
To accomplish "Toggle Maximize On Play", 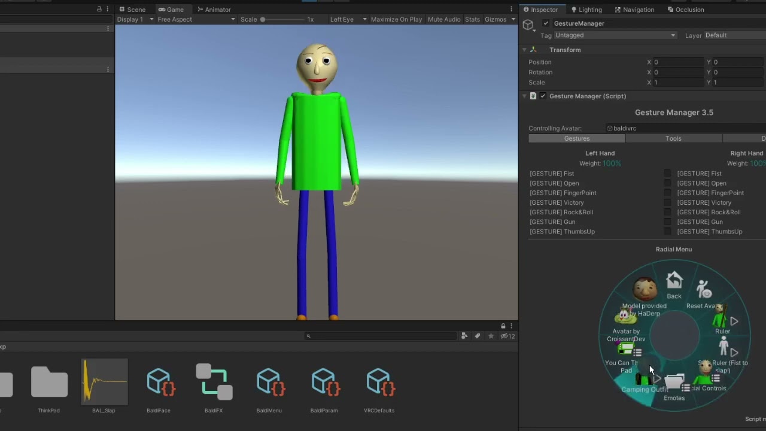I will [396, 19].
